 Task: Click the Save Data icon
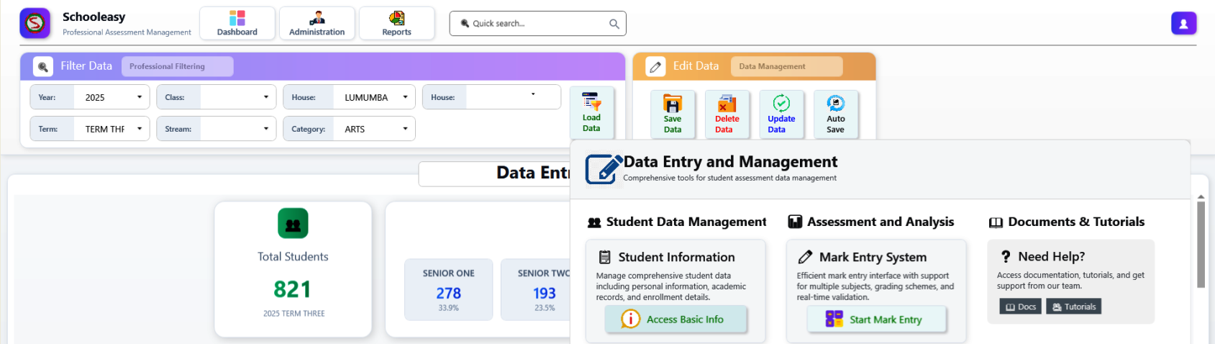[673, 104]
